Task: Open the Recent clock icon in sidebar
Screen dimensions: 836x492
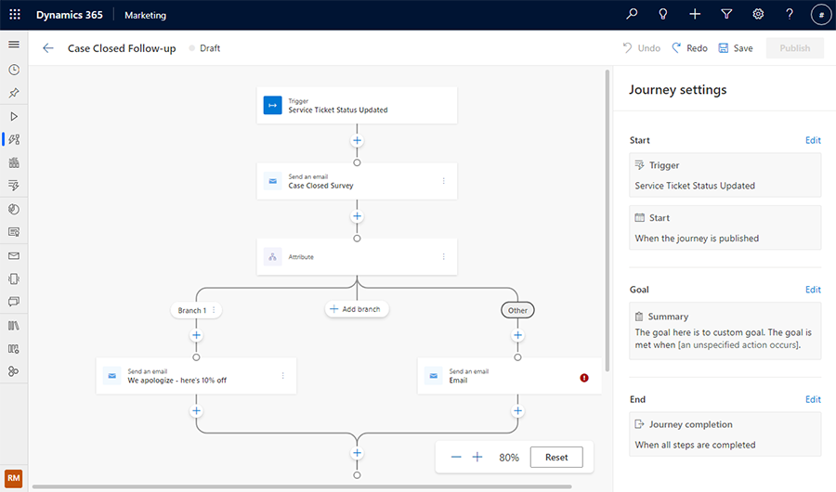Action: point(13,70)
